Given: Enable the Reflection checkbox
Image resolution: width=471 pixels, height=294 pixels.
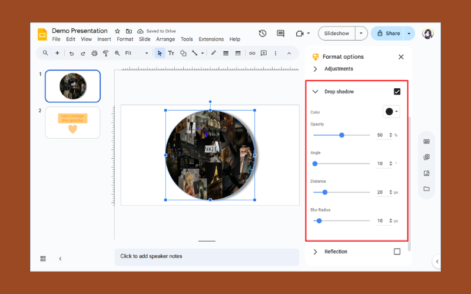Looking at the screenshot, I should pos(397,252).
